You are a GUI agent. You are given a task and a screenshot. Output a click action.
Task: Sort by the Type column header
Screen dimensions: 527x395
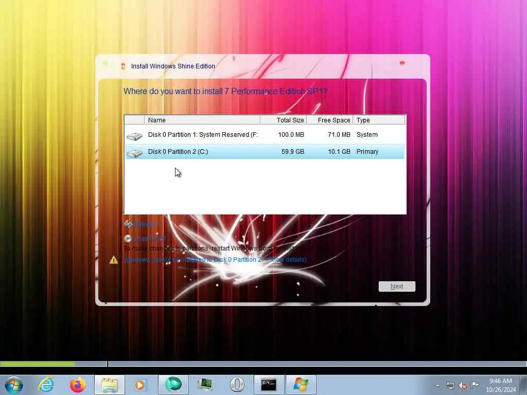point(379,120)
